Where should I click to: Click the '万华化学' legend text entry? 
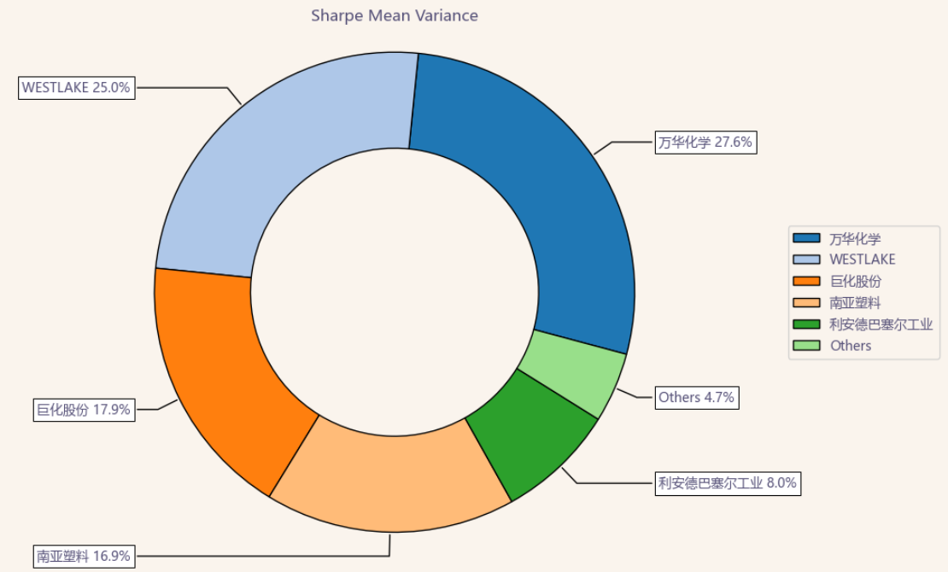pyautogui.click(x=855, y=239)
